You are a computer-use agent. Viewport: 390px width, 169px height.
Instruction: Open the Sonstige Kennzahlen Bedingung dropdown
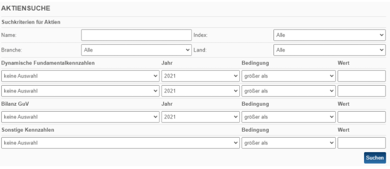coord(289,143)
